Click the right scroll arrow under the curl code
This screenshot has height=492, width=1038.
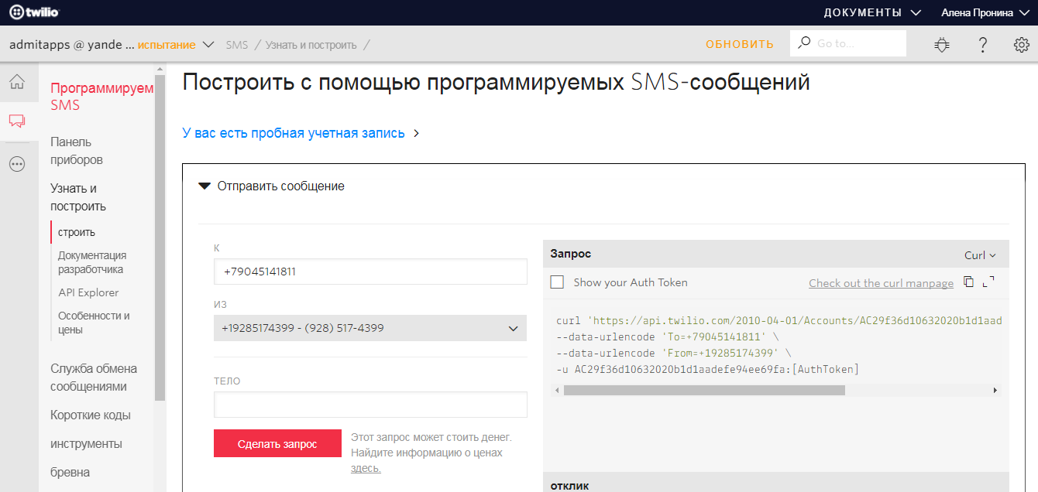994,390
